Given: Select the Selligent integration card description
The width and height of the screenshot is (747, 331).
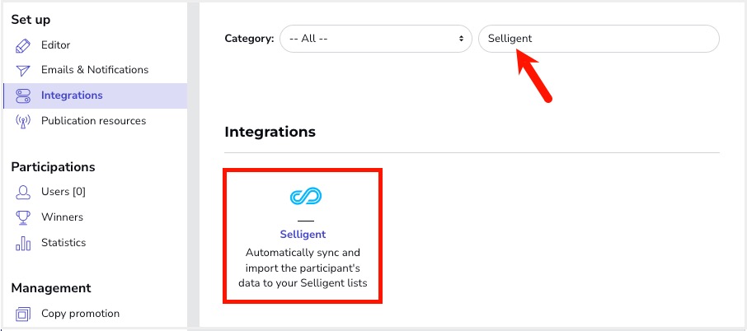Looking at the screenshot, I should click(x=303, y=268).
